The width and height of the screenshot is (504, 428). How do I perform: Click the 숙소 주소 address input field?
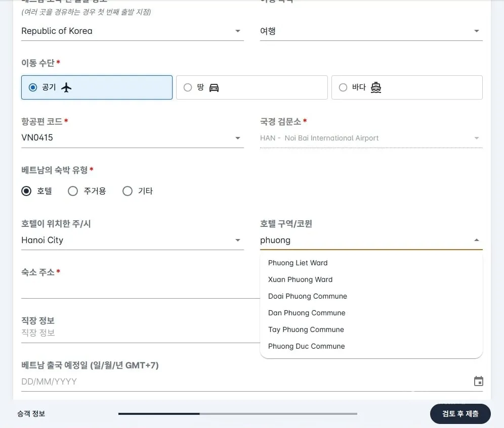coord(141,290)
